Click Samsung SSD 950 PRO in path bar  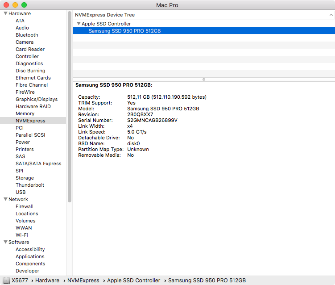point(207,280)
